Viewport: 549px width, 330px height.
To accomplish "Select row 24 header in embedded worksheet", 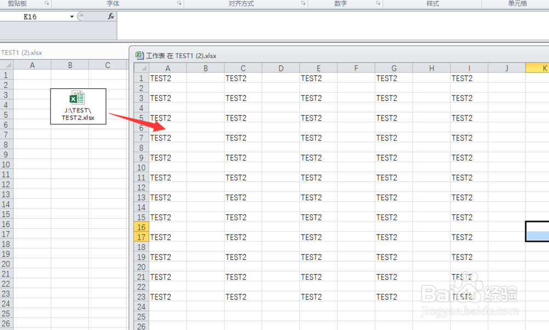I will point(142,307).
